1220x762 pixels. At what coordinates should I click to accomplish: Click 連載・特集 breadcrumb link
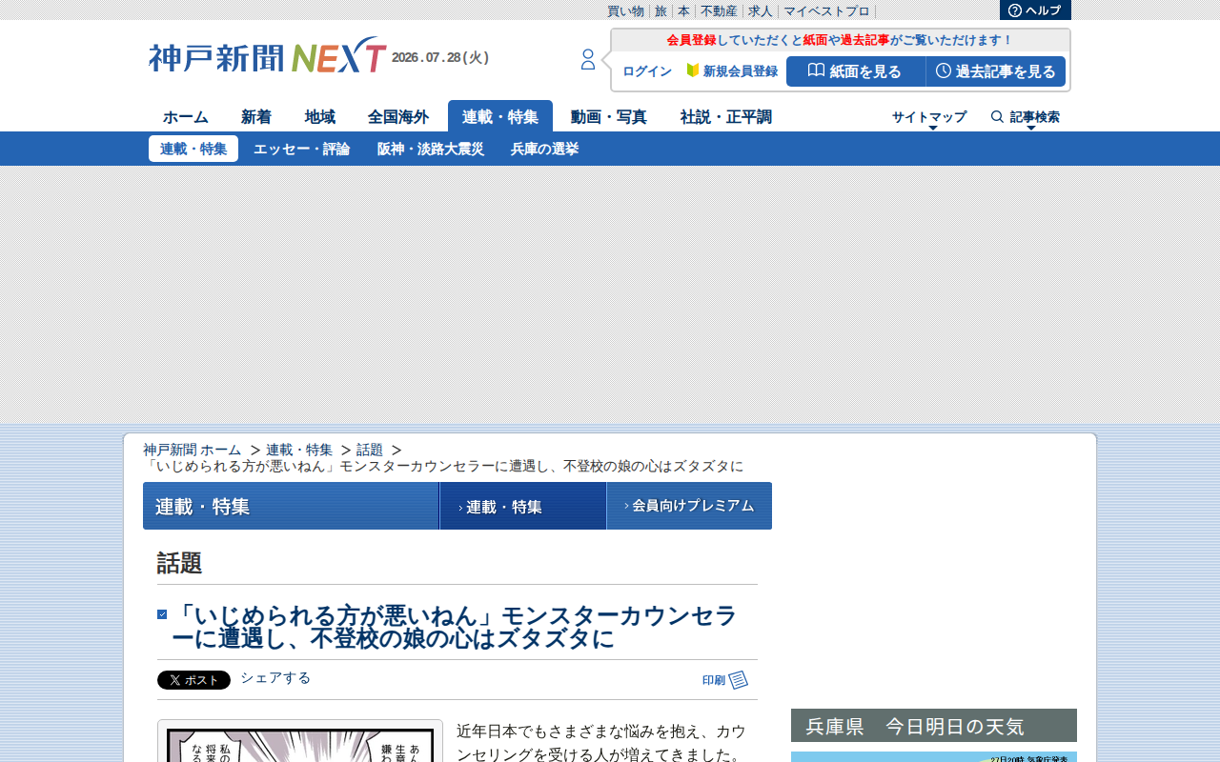point(299,450)
